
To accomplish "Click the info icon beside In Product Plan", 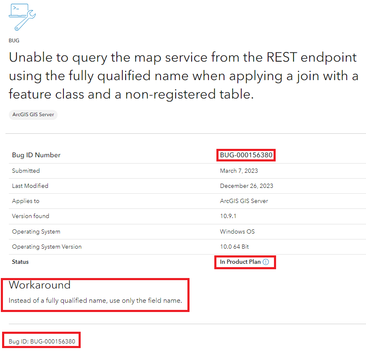I will [x=266, y=262].
